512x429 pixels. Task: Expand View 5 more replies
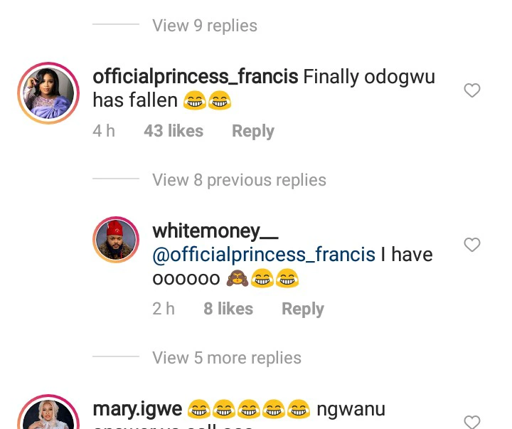click(x=227, y=358)
